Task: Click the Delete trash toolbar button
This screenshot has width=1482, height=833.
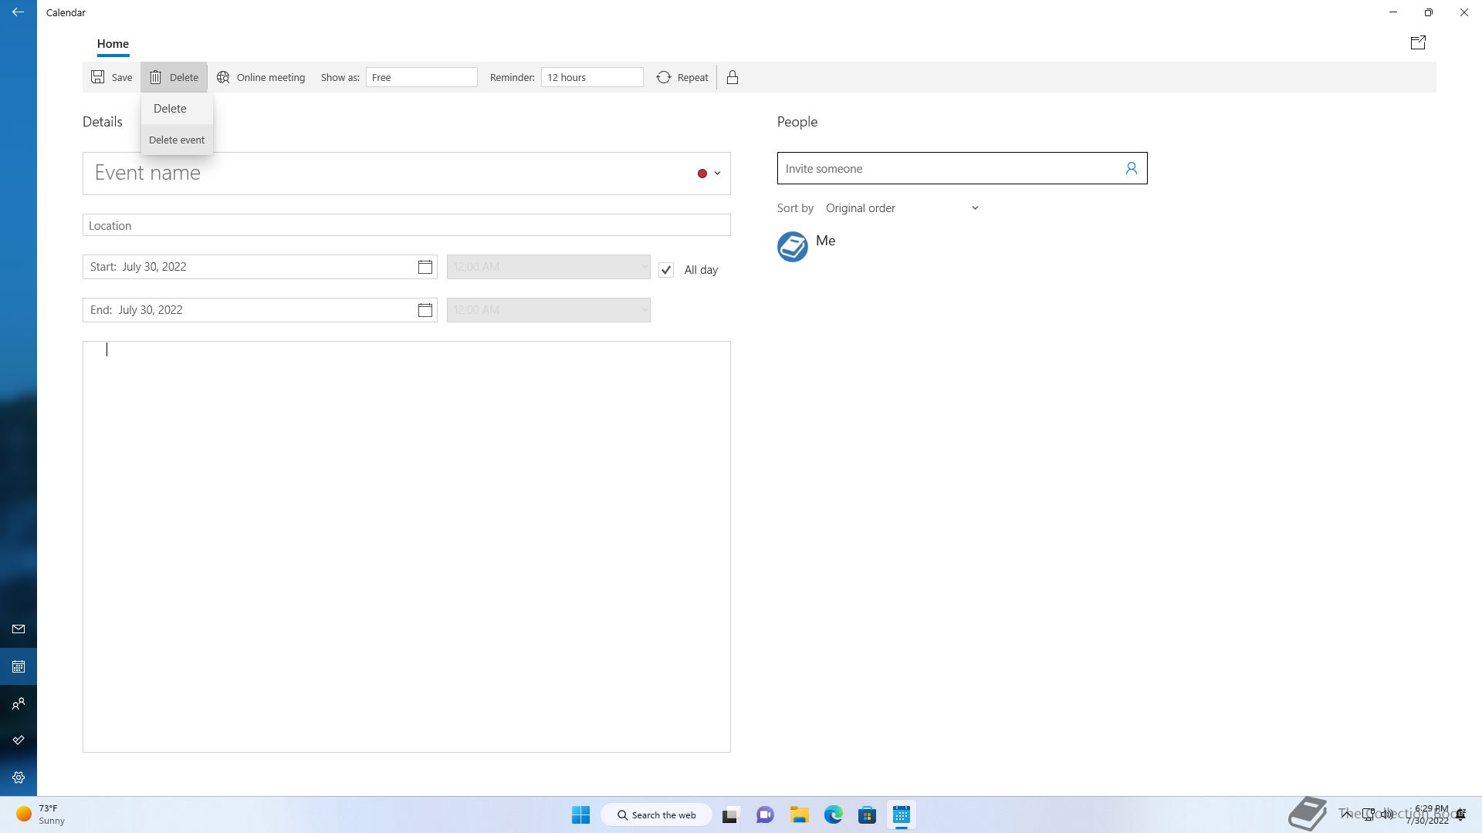Action: (174, 77)
